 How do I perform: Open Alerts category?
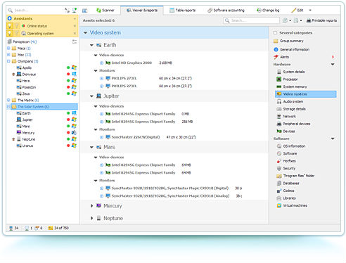(281, 57)
